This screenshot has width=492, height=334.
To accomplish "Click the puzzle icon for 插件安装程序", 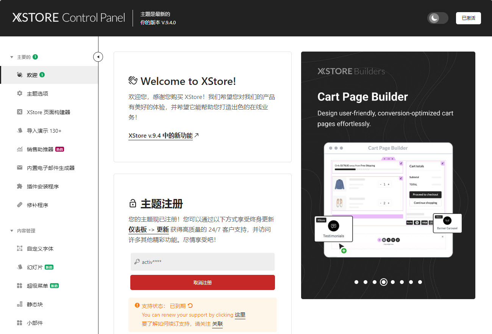I will [x=20, y=186].
